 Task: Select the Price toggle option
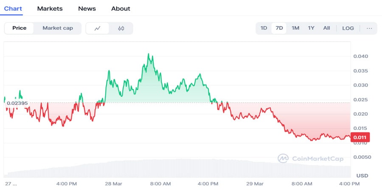(x=20, y=28)
